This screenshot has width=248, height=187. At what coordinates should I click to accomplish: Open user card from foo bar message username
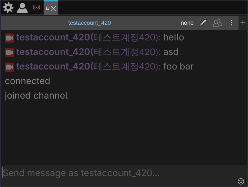pyautogui.click(x=53, y=67)
